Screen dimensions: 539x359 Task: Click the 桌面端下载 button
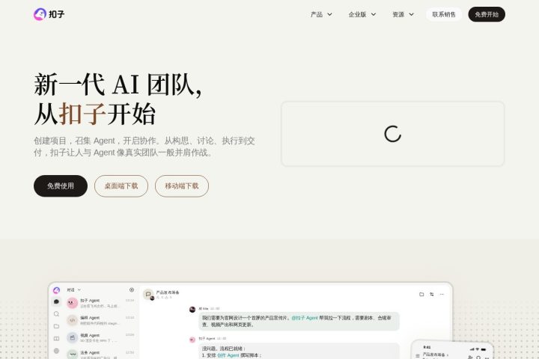pos(121,185)
